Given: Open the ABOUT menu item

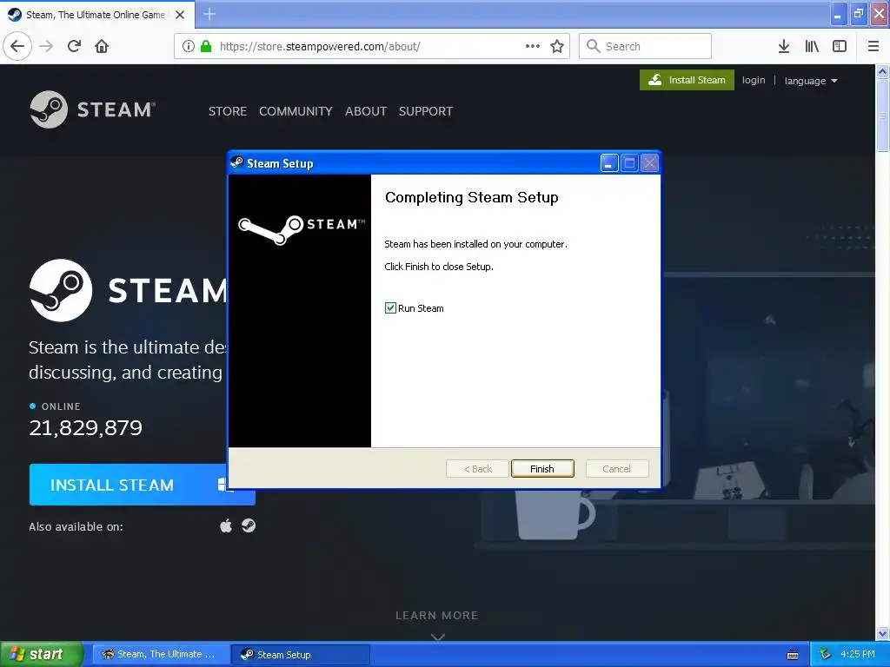Looking at the screenshot, I should coord(366,111).
